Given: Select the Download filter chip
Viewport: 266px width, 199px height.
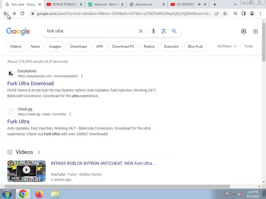Looking at the screenshot, I should click(78, 46).
